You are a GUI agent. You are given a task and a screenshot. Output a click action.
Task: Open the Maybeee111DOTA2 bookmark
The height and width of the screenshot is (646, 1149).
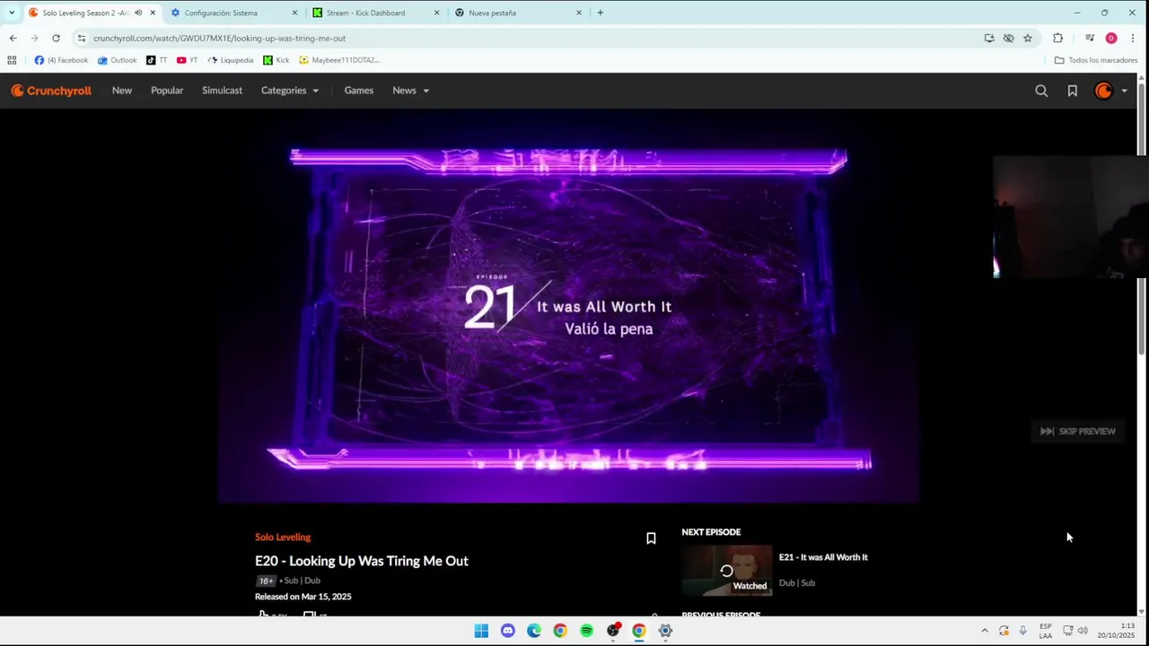tap(339, 60)
